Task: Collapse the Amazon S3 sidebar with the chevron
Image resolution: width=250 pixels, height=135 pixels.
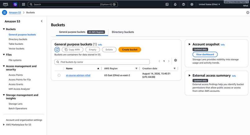Action: pyautogui.click(x=42, y=21)
